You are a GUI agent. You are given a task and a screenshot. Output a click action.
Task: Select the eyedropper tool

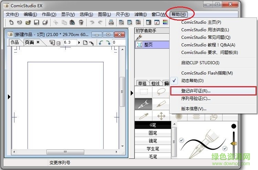pyautogui.click(x=144, y=116)
